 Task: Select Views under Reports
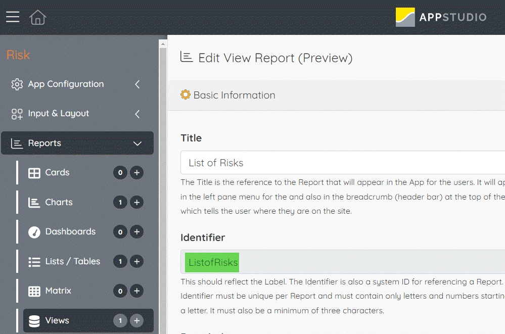pyautogui.click(x=88, y=320)
